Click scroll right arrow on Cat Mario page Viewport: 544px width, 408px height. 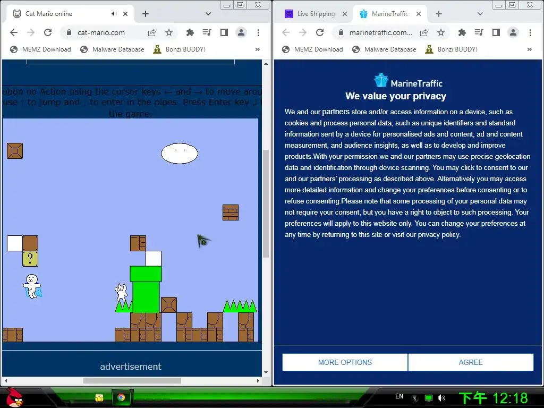tap(258, 380)
